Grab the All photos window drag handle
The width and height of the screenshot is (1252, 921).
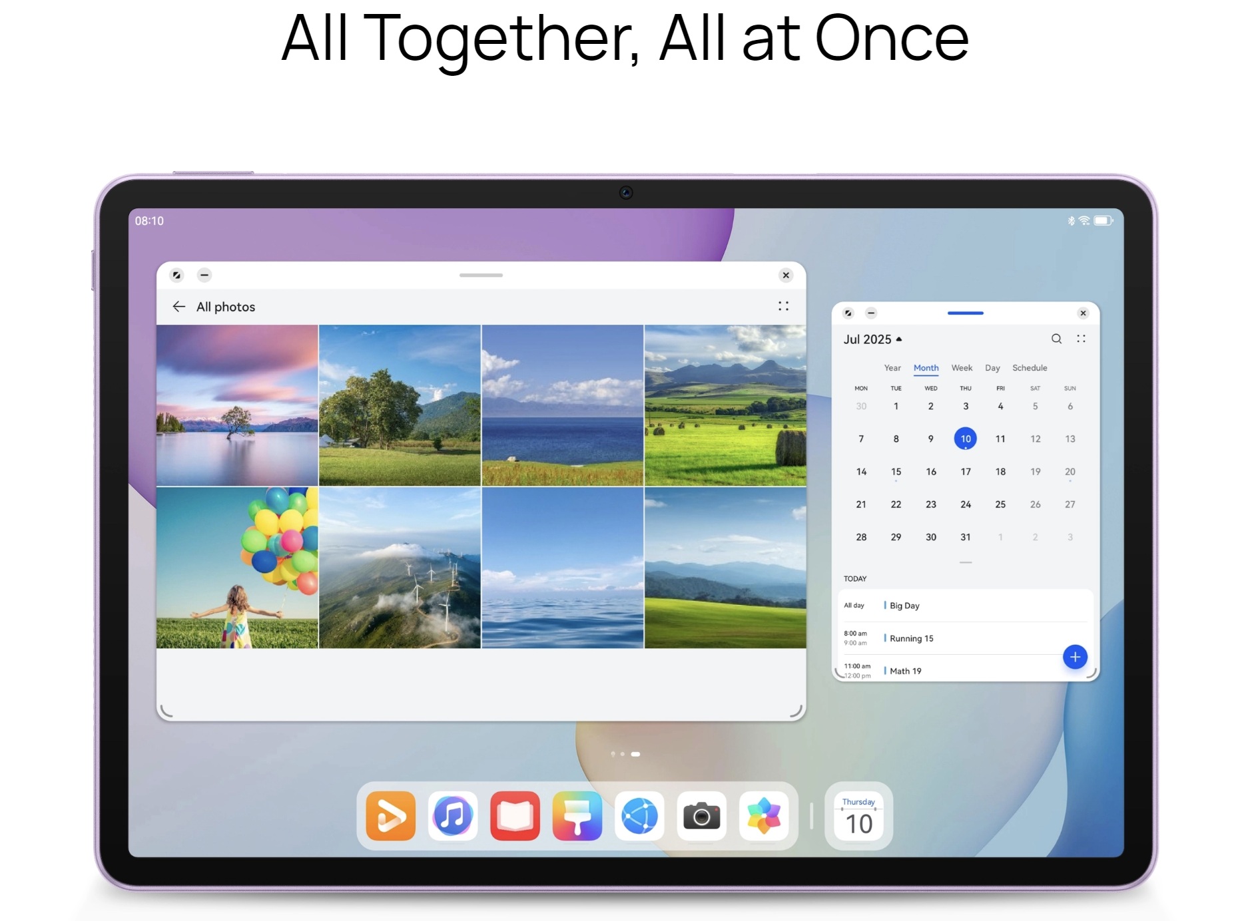click(x=481, y=275)
